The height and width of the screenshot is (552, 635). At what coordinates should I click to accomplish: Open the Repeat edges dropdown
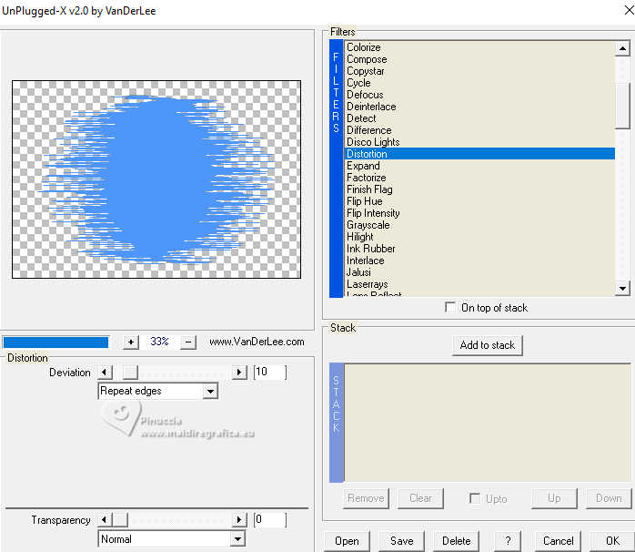tap(210, 391)
